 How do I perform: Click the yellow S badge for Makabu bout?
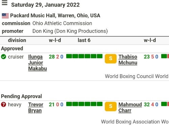(x=111, y=59)
